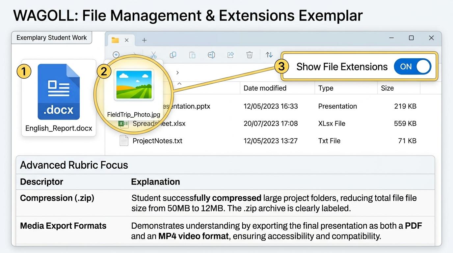
Task: Click the Rename icon in the toolbar
Action: point(211,55)
